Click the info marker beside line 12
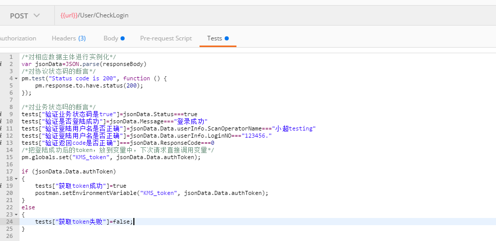The height and width of the screenshot is (241, 496). (2, 136)
